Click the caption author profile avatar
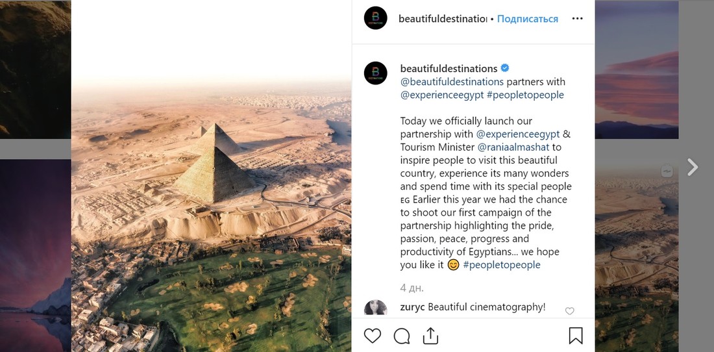Screen dimensions: 714x352 (x=376, y=73)
